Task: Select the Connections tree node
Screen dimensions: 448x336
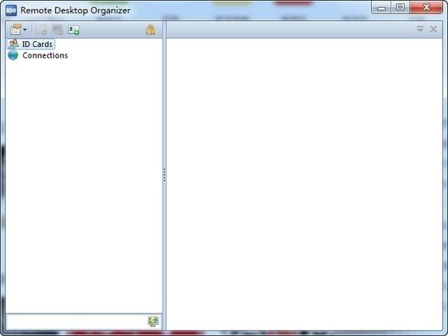Action: 38,55
